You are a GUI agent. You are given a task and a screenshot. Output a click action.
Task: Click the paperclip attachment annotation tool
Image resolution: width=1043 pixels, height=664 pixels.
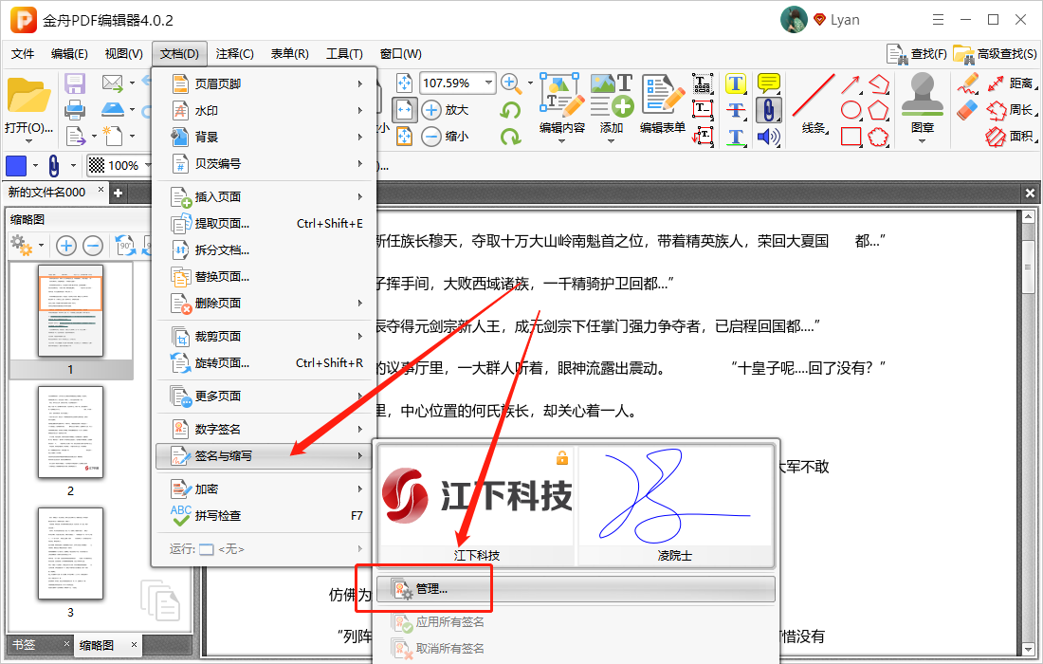[769, 110]
